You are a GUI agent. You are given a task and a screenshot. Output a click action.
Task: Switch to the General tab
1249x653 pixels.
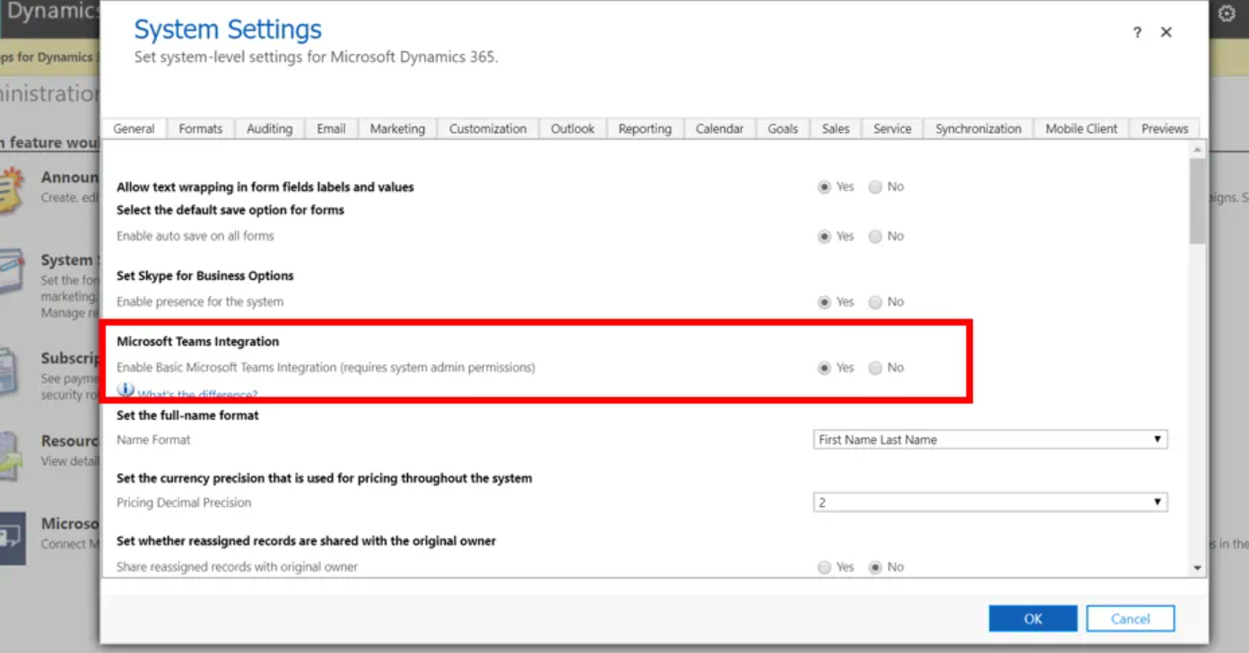pyautogui.click(x=134, y=129)
